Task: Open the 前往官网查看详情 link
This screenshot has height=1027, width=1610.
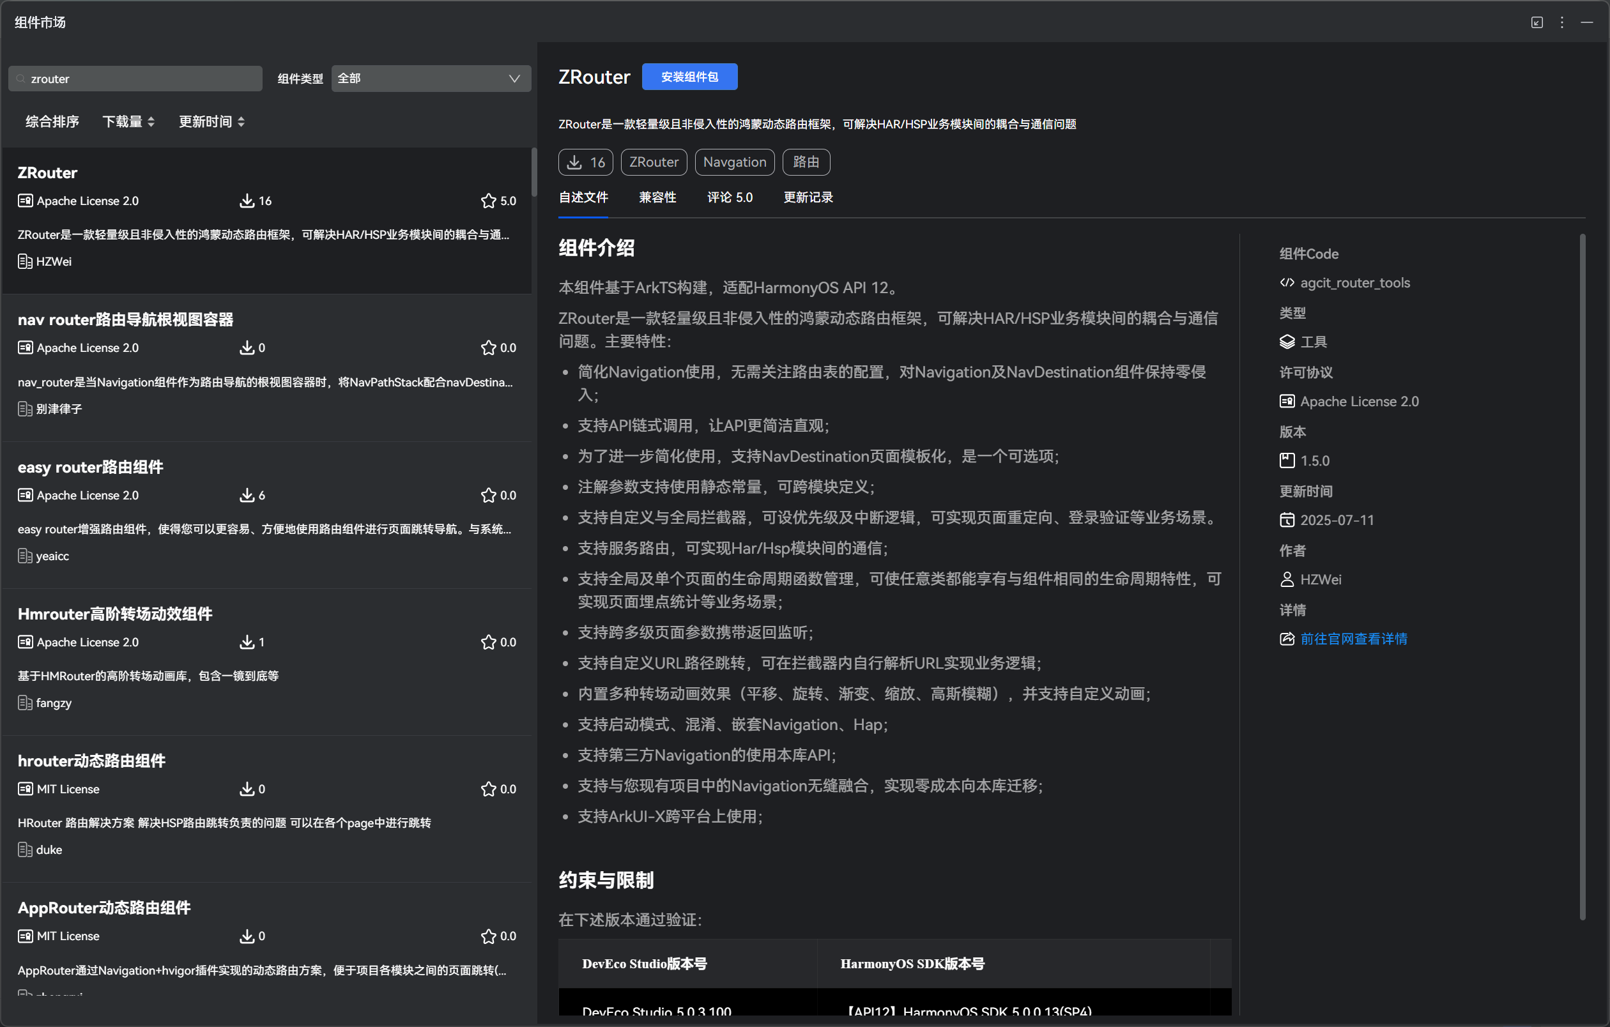Action: pos(1353,639)
